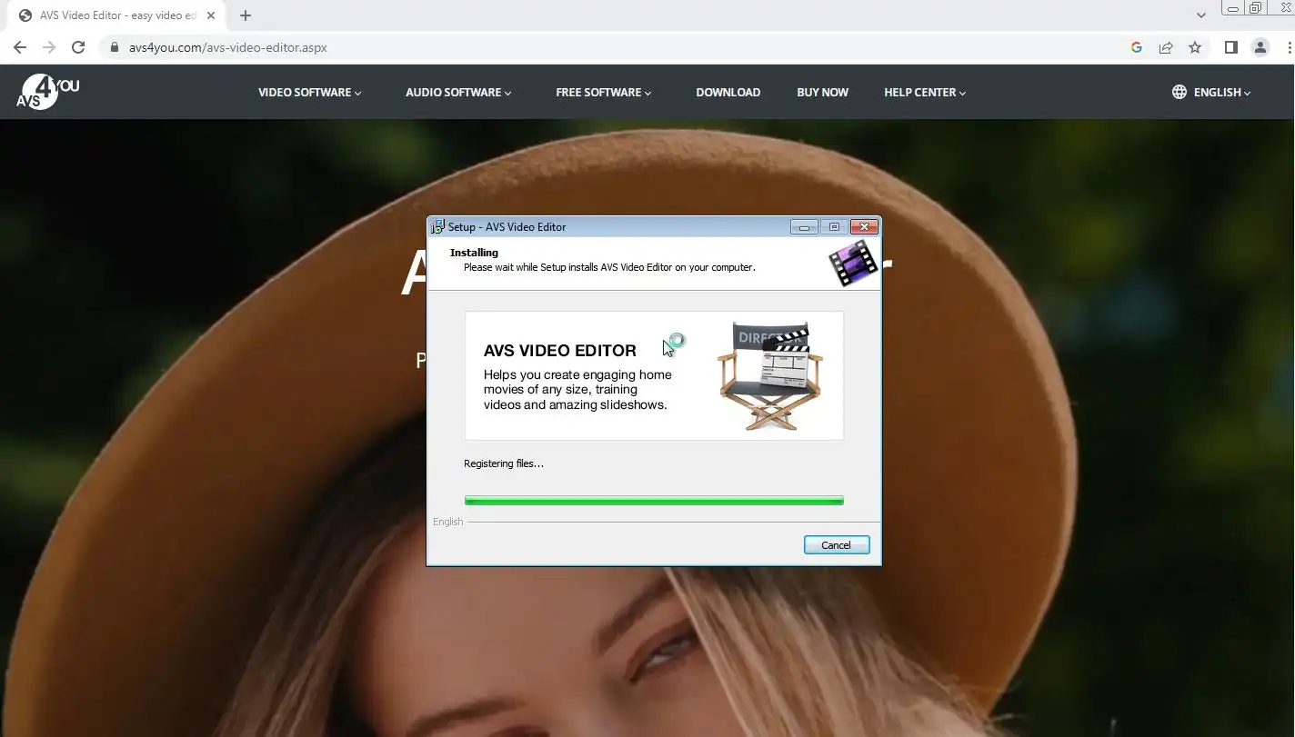This screenshot has width=1295, height=737.
Task: Expand the Audio Software menu
Action: click(458, 92)
